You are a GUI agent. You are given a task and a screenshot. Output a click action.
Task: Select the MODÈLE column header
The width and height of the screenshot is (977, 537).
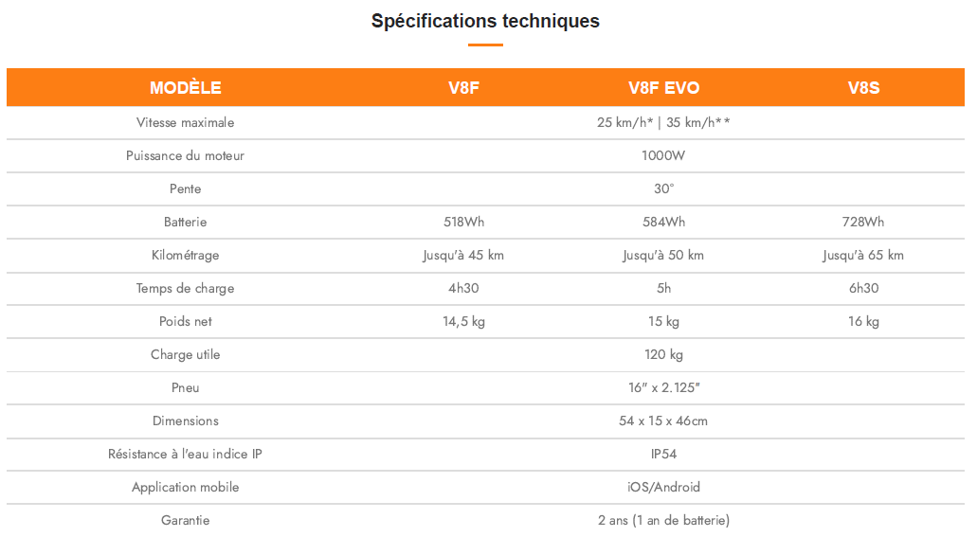186,88
